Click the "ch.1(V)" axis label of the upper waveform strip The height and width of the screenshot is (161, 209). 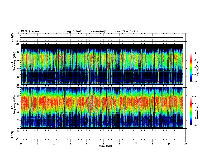coord(12,37)
